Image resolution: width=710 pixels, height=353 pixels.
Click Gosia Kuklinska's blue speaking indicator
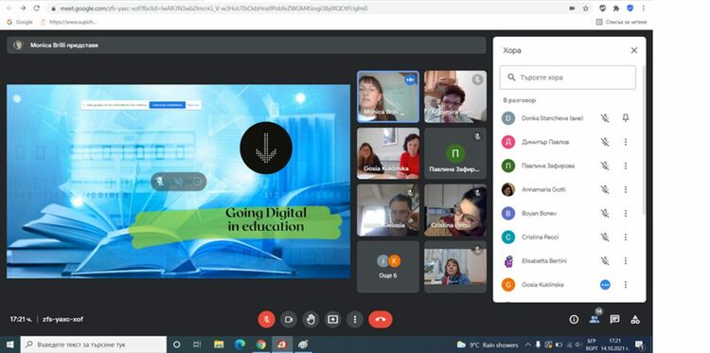(x=605, y=285)
